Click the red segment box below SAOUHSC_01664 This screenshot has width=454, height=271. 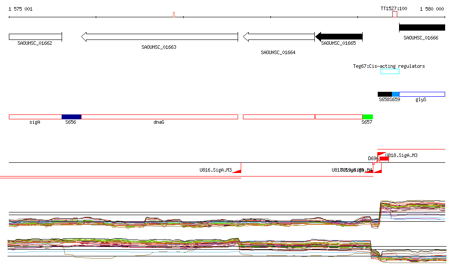(x=279, y=117)
